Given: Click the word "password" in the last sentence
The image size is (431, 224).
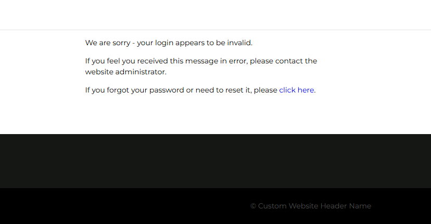Looking at the screenshot, I should point(167,90).
